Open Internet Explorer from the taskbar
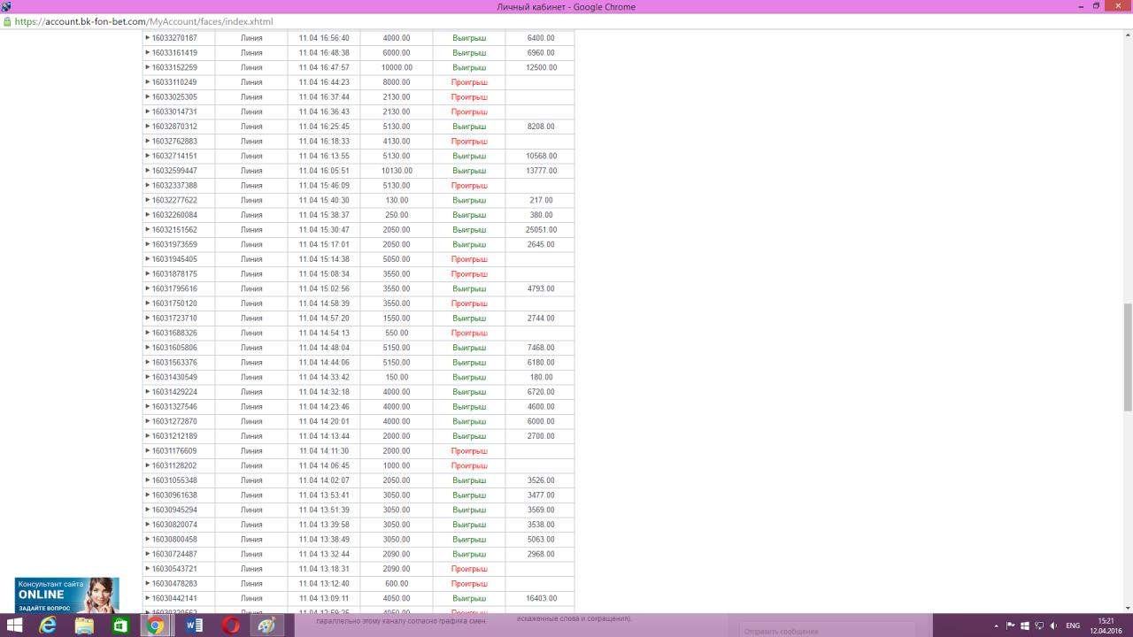The width and height of the screenshot is (1133, 637). (48, 625)
